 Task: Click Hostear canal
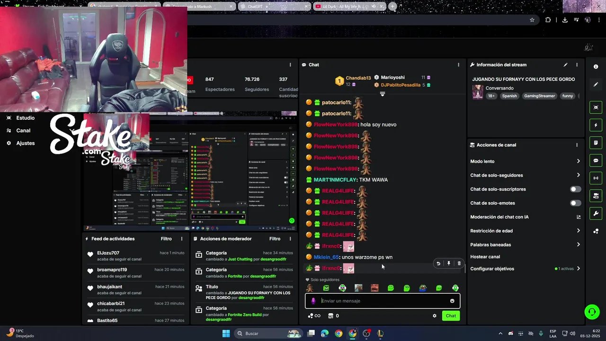[x=485, y=257]
